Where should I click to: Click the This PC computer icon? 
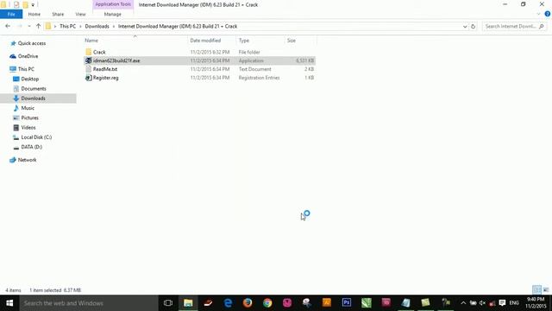pyautogui.click(x=13, y=69)
